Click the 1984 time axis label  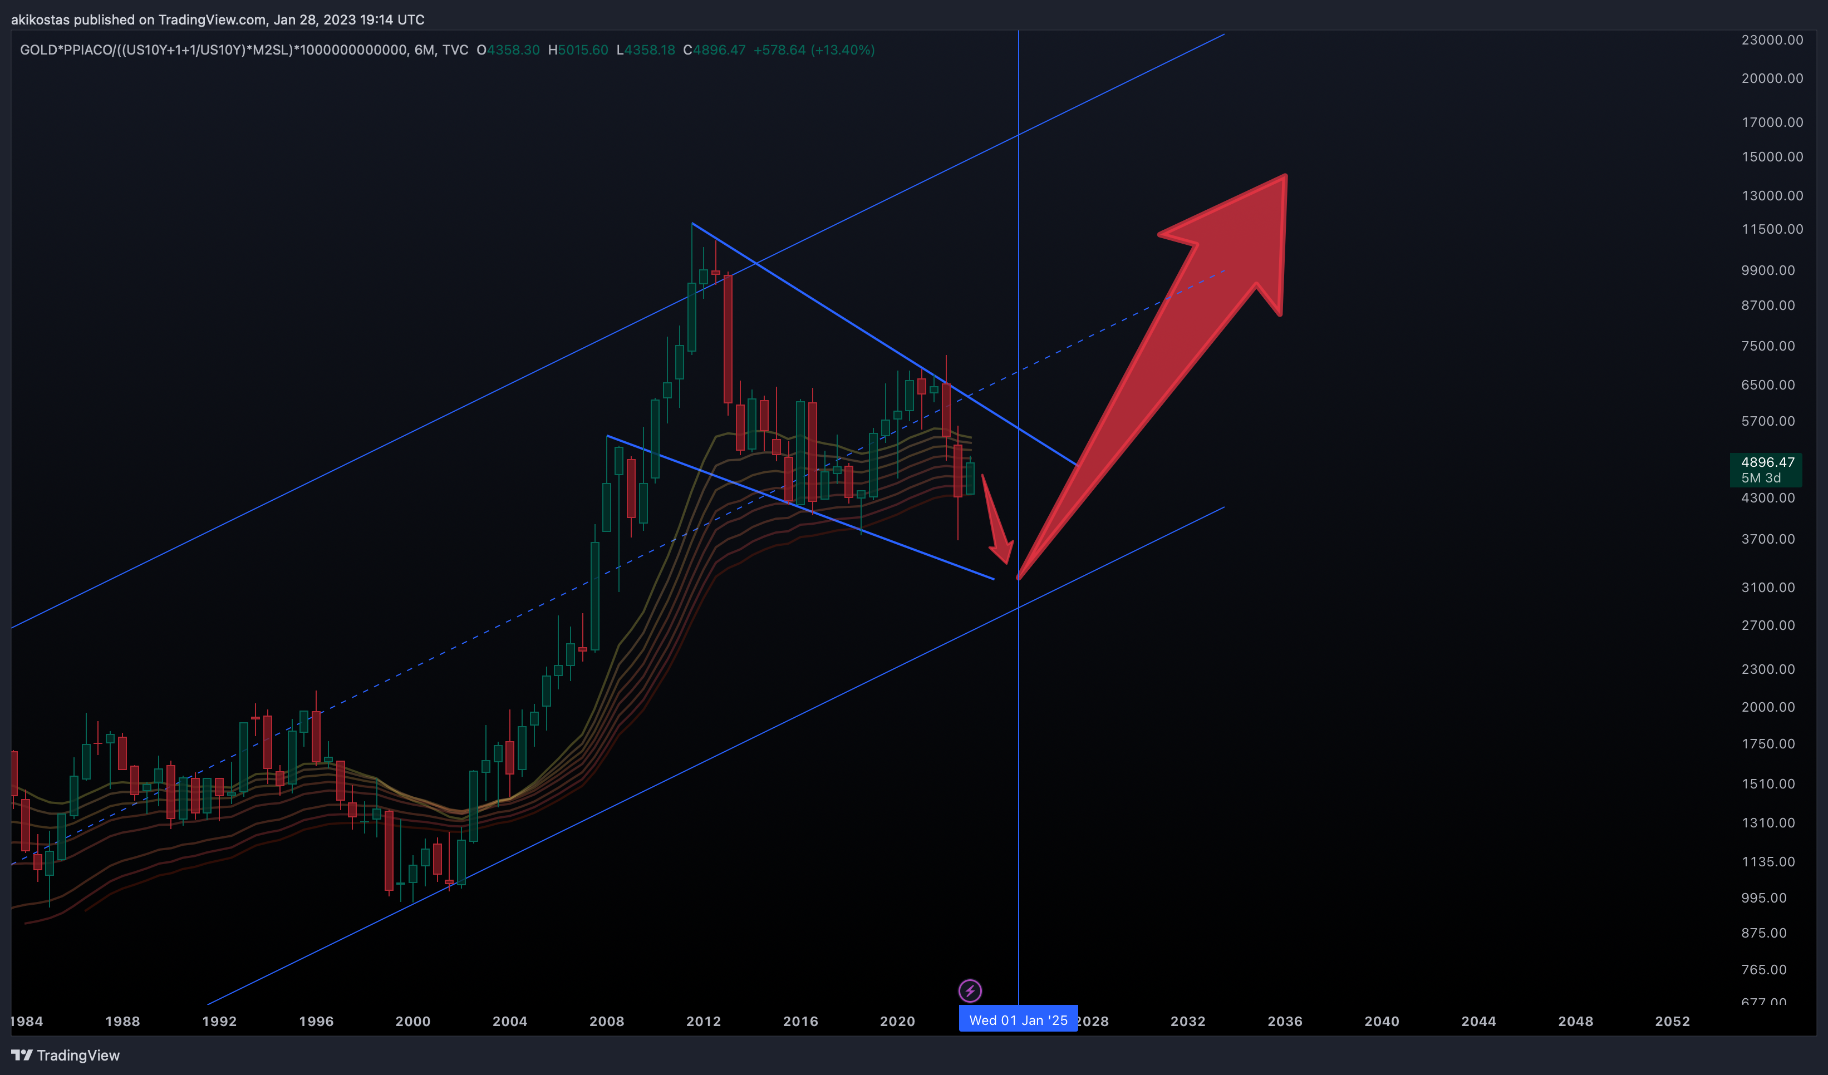tap(27, 1022)
